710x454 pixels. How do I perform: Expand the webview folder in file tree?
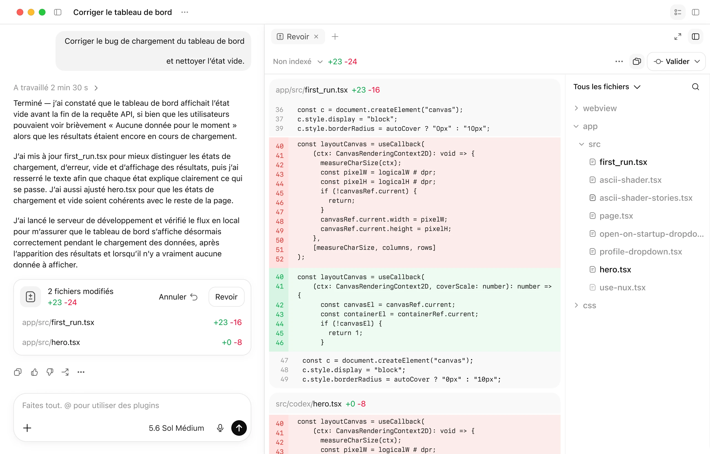pos(596,108)
